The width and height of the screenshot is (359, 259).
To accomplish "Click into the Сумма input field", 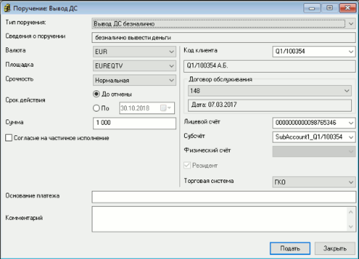I will point(133,123).
